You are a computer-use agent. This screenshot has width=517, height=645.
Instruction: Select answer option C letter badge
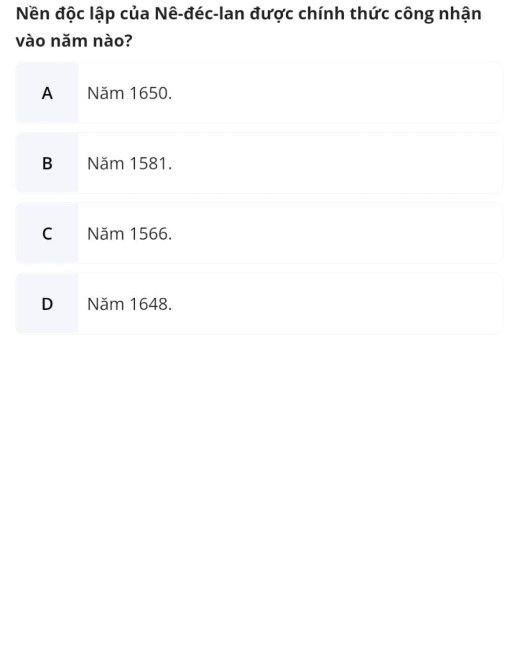point(47,234)
